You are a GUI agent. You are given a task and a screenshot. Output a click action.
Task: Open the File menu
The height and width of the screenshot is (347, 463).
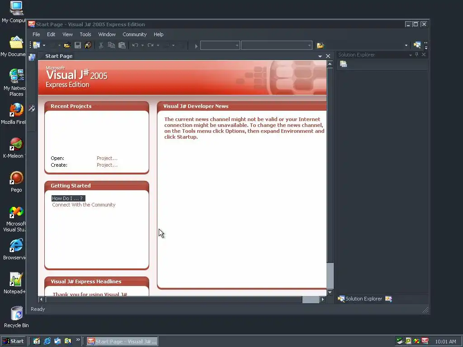pyautogui.click(x=36, y=34)
